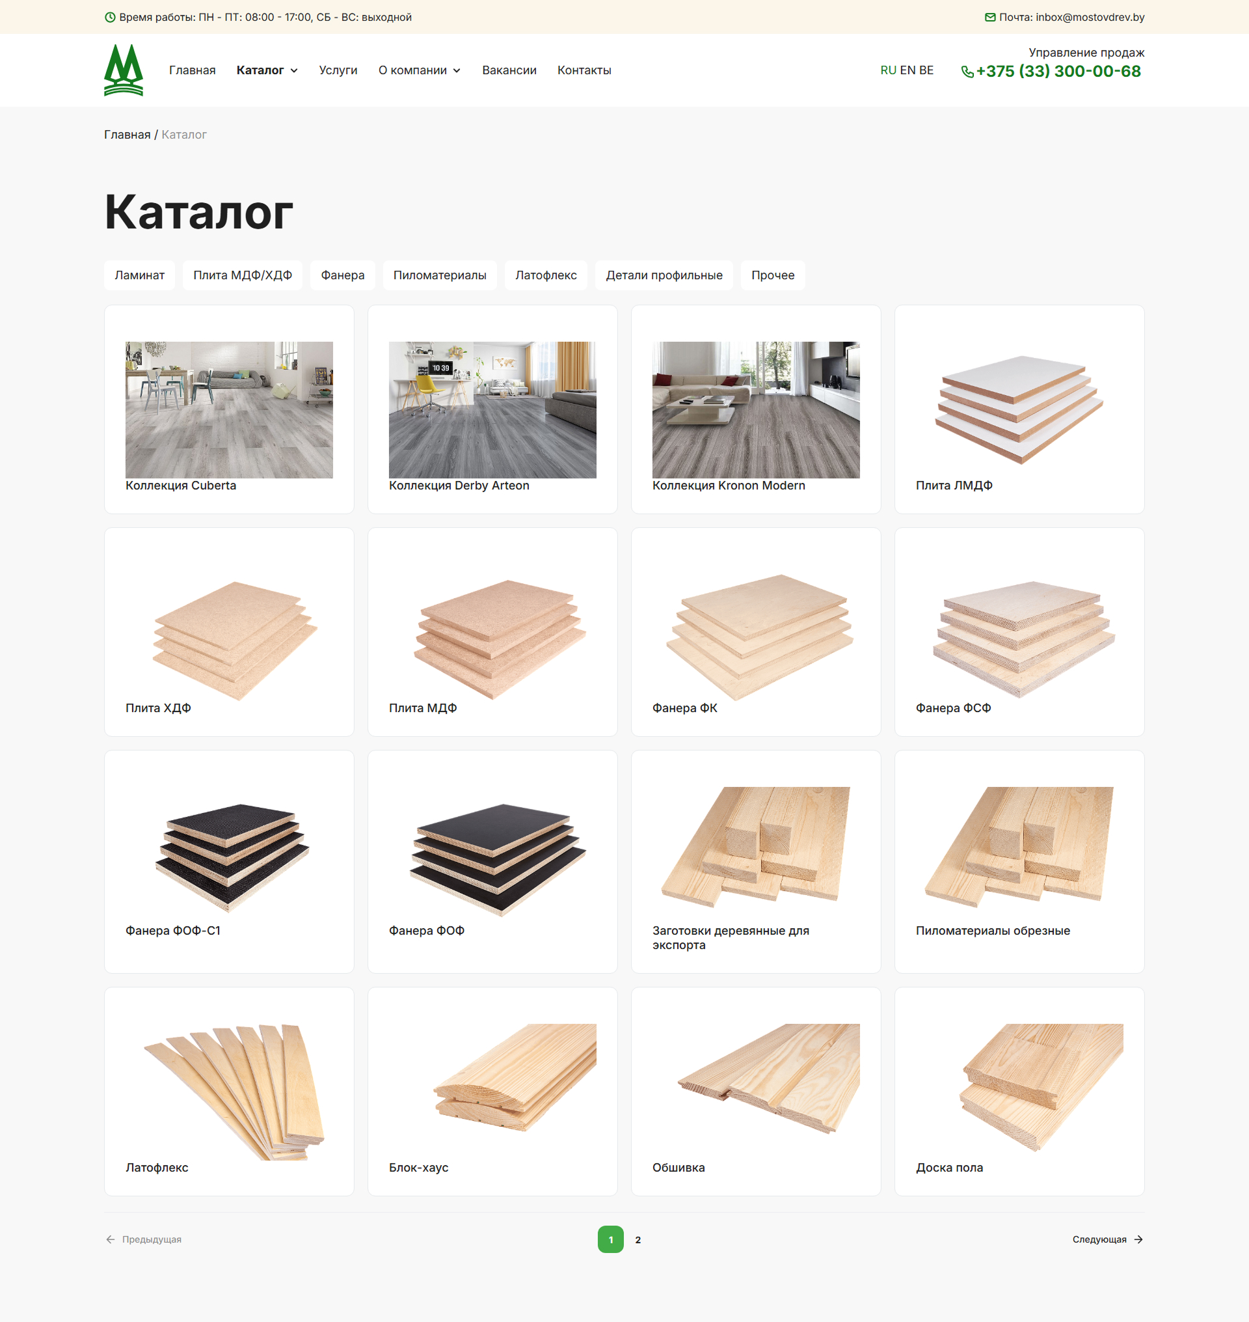The width and height of the screenshot is (1249, 1322).
Task: Select RU language option
Action: pyautogui.click(x=887, y=70)
